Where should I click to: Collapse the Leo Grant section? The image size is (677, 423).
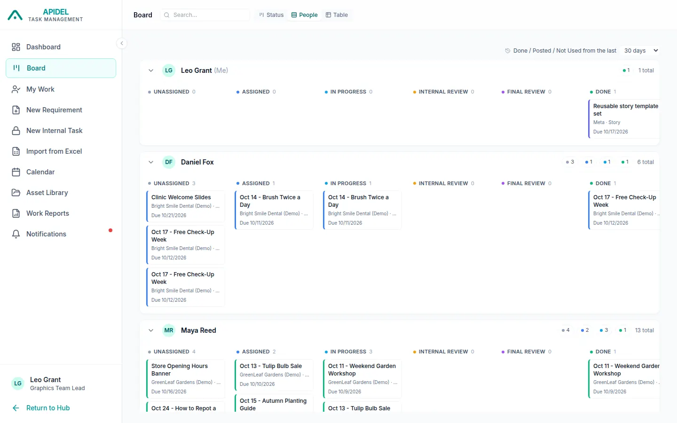click(x=151, y=70)
